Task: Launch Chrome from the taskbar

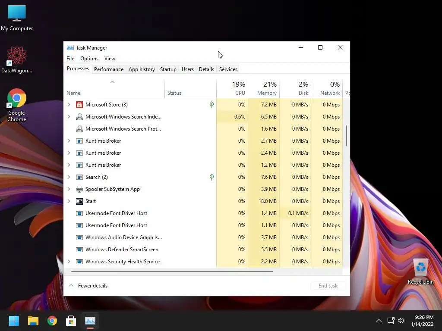Action: [52, 321]
